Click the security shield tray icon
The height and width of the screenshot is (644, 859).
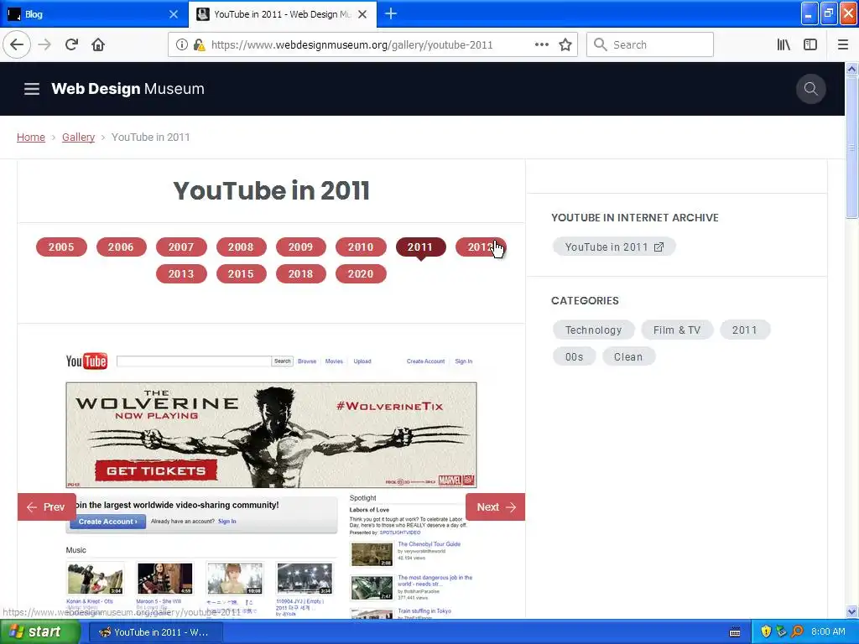click(766, 632)
